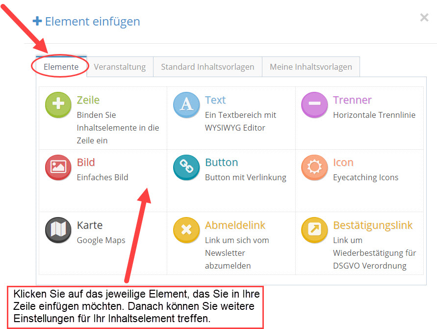Click the purple Trenner minus icon
The height and width of the screenshot is (329, 437).
(x=314, y=105)
